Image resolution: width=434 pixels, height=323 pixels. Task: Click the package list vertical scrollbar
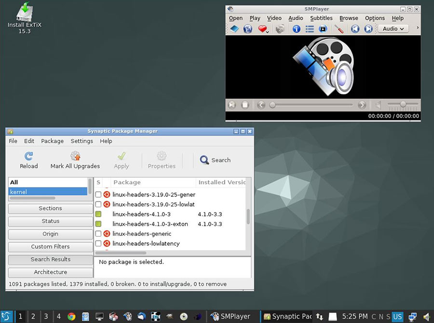click(248, 216)
